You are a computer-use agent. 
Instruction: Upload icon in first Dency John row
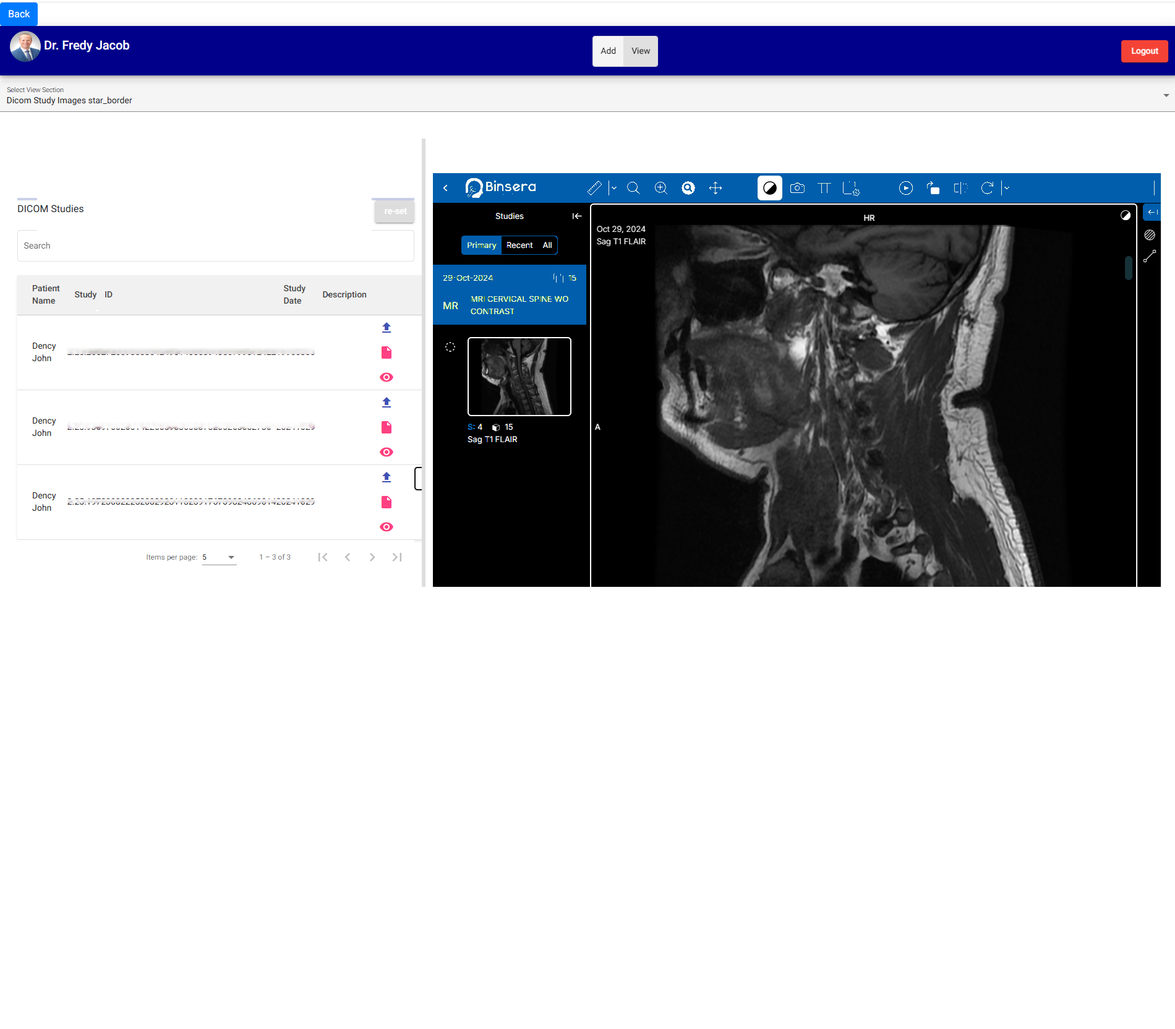click(x=387, y=328)
